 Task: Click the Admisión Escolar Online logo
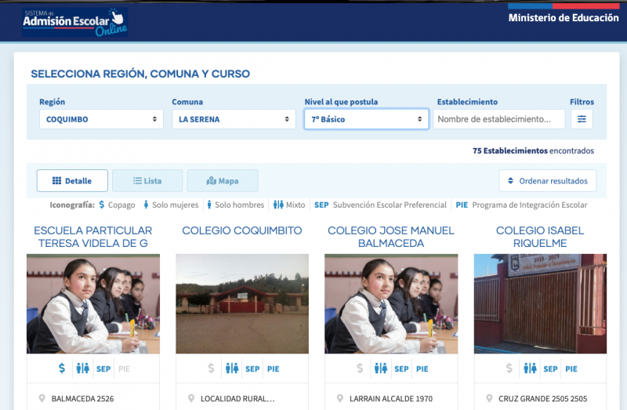pyautogui.click(x=75, y=23)
